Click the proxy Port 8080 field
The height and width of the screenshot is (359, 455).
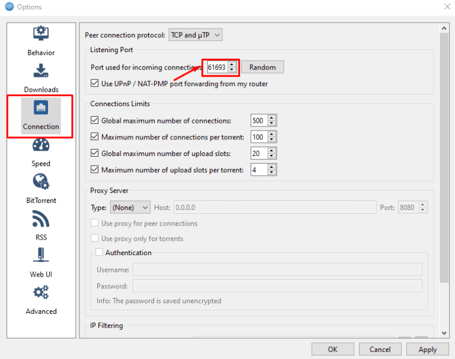click(x=409, y=207)
